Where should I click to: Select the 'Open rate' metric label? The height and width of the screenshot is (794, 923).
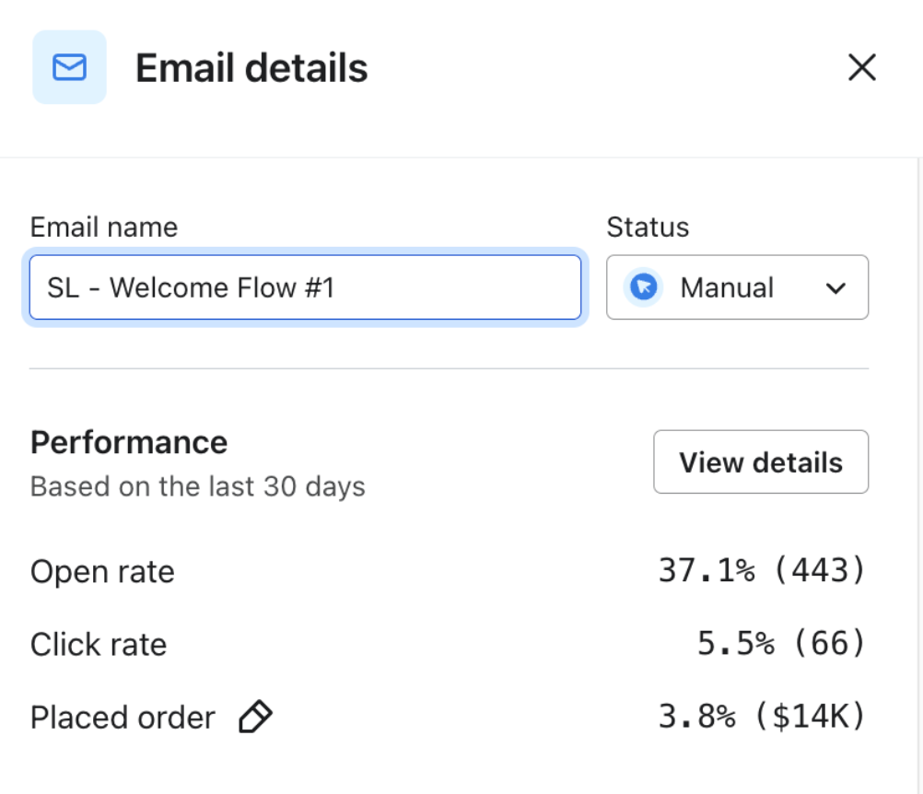[x=102, y=571]
